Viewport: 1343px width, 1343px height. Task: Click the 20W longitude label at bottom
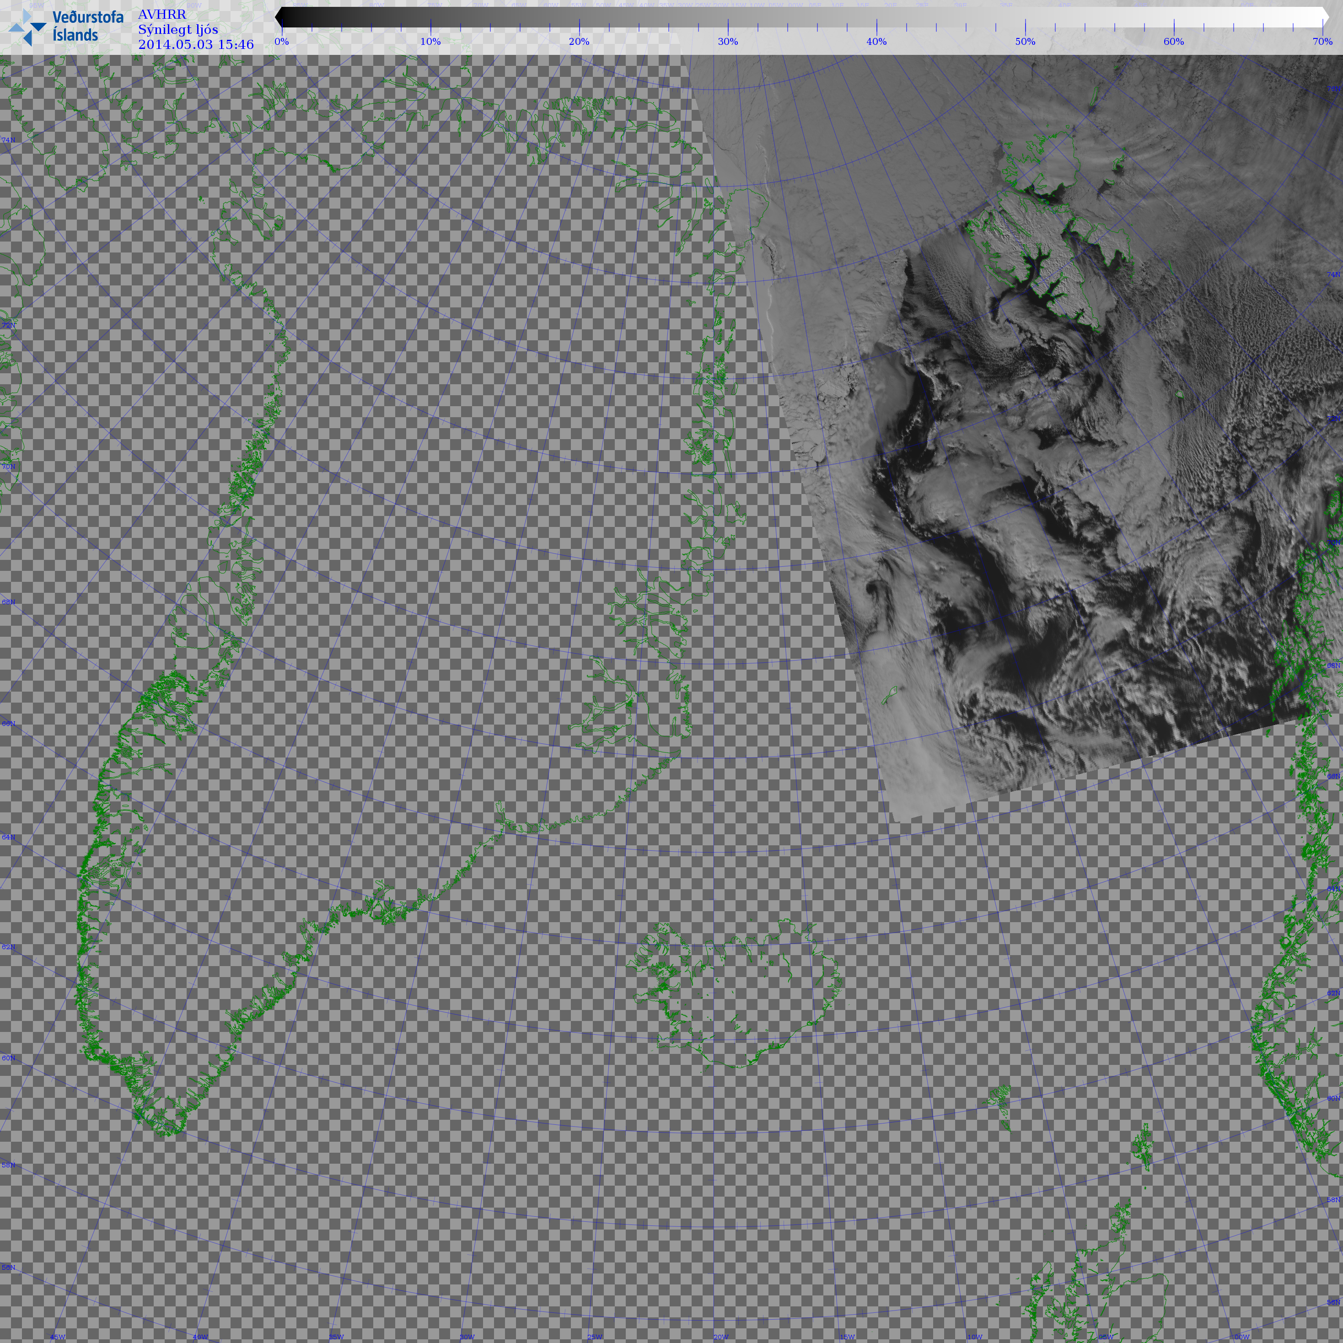click(721, 1337)
